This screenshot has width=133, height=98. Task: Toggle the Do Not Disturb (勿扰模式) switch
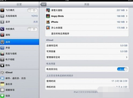click(32, 29)
